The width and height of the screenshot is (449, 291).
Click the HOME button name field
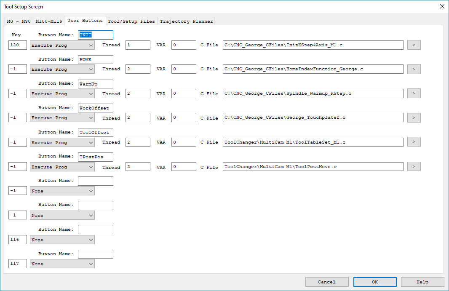pyautogui.click(x=96, y=60)
